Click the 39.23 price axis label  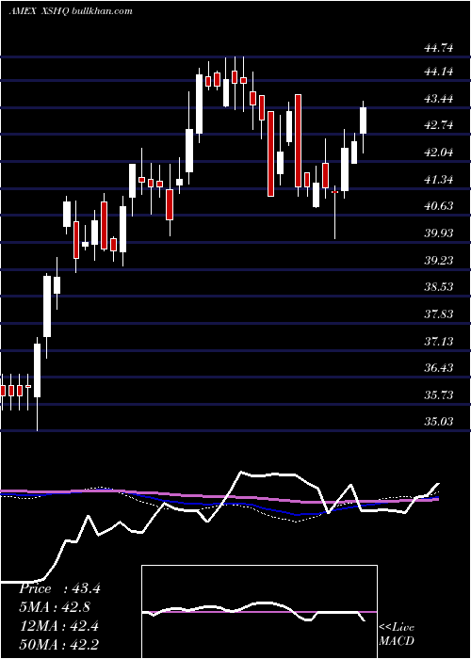(439, 261)
